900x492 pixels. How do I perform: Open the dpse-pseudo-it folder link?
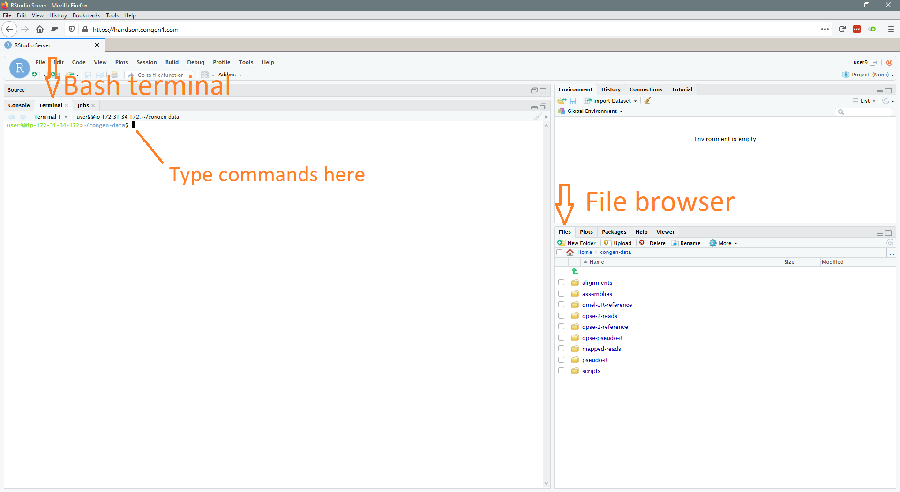[x=602, y=338]
